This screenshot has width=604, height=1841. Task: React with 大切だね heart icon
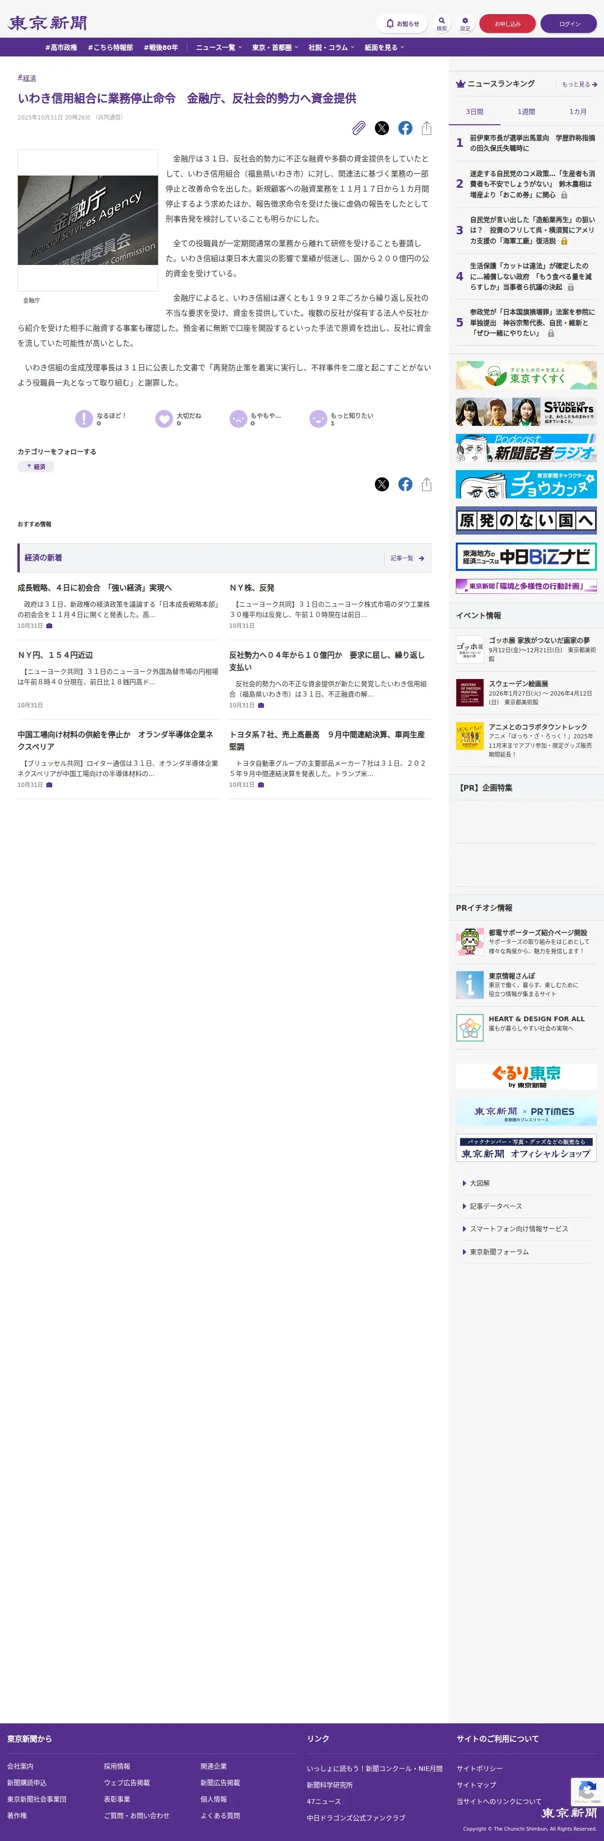pyautogui.click(x=164, y=418)
